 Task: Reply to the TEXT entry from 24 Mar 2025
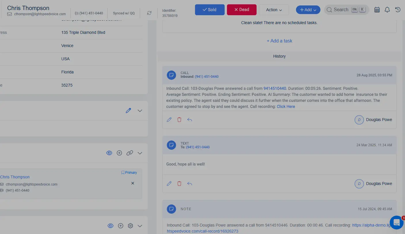[190, 184]
